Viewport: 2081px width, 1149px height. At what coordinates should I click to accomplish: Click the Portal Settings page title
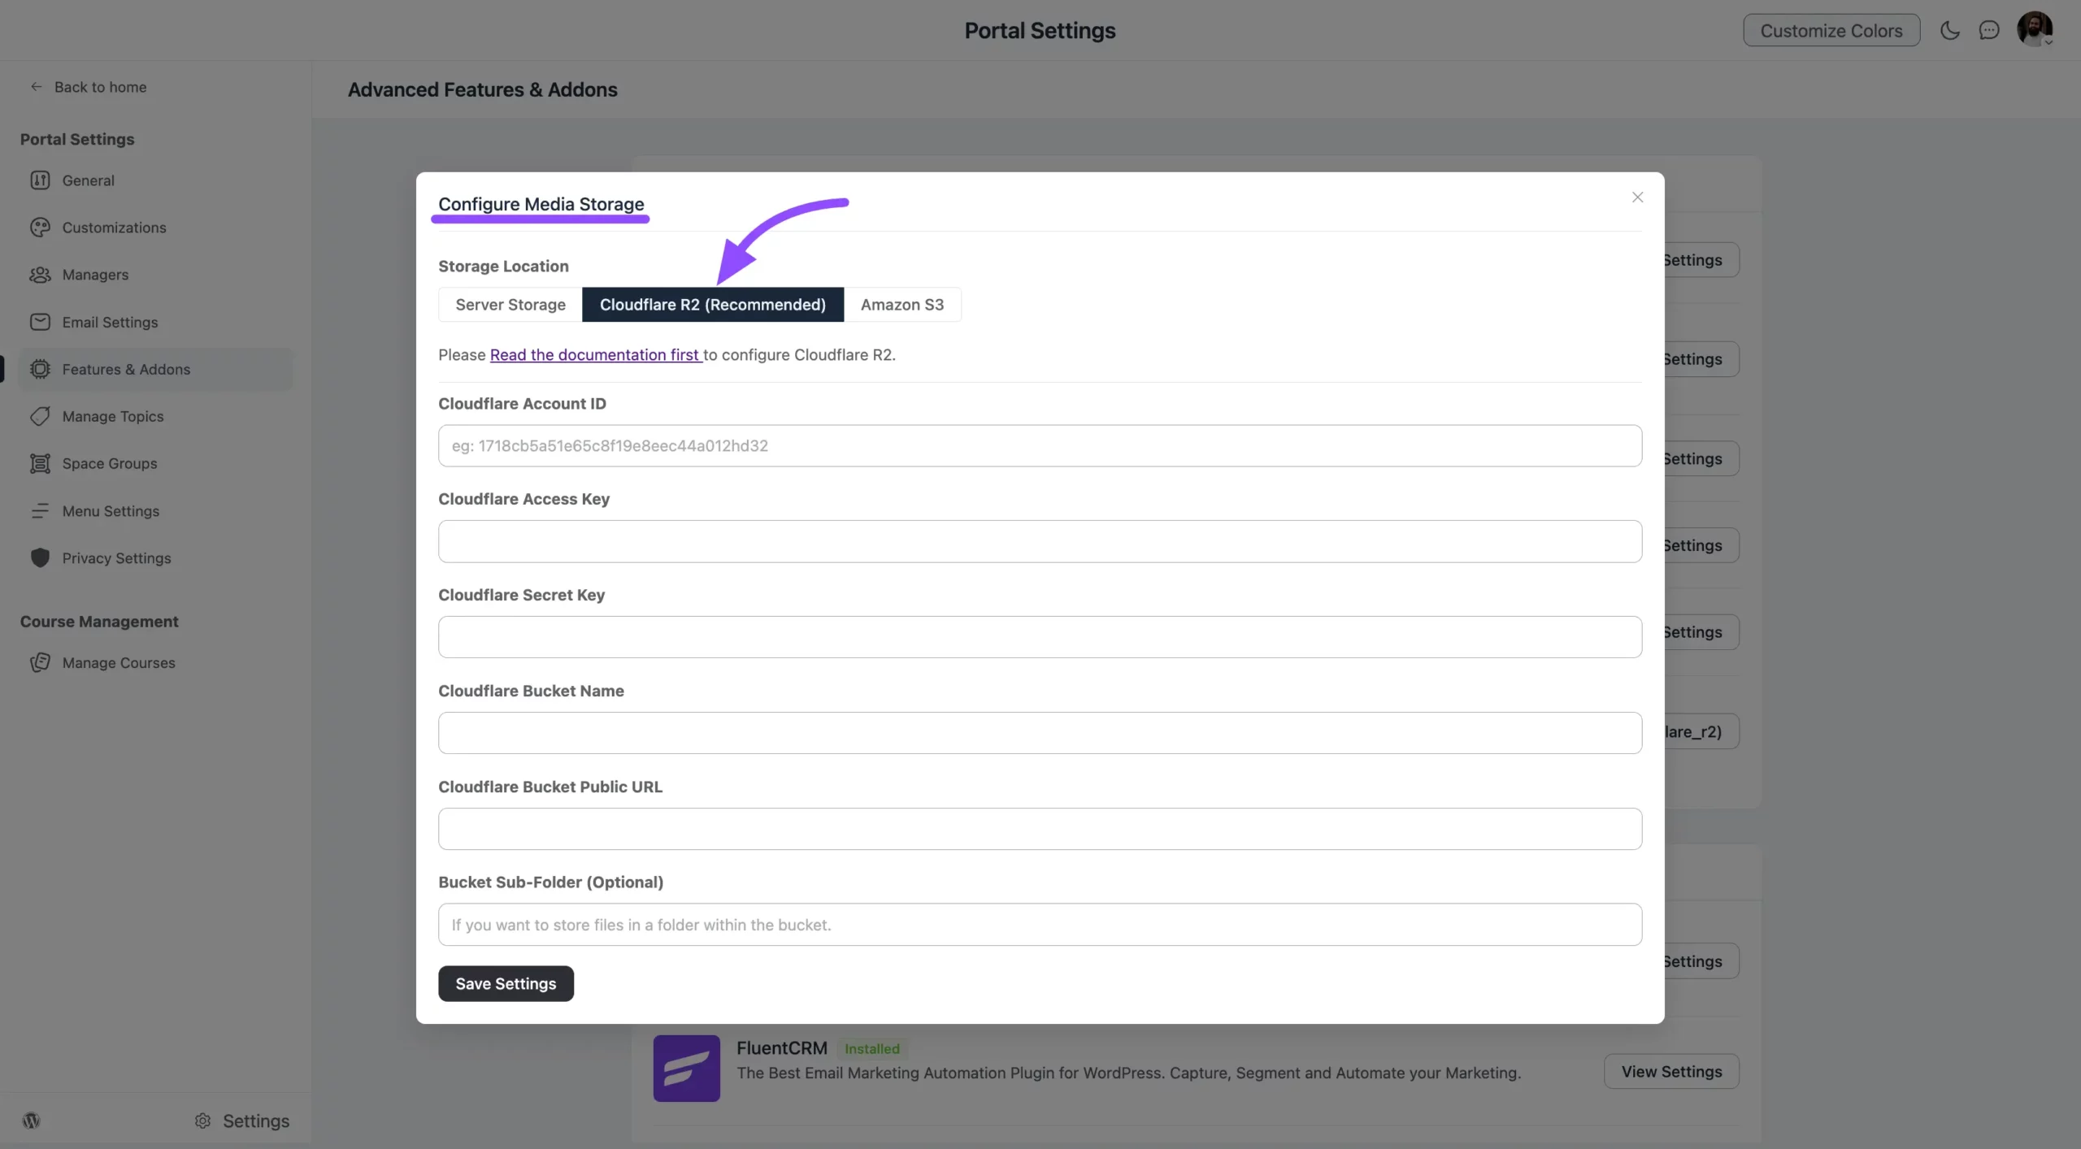point(1040,31)
